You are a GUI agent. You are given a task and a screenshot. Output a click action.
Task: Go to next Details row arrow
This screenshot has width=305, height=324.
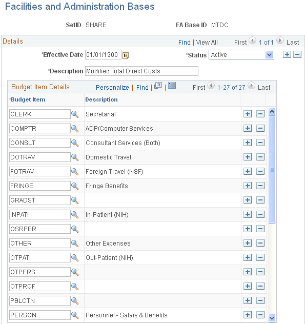pos(280,40)
